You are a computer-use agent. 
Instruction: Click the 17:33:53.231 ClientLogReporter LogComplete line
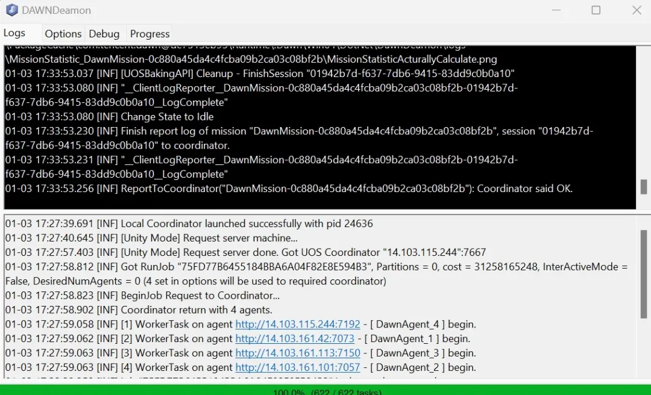click(262, 167)
